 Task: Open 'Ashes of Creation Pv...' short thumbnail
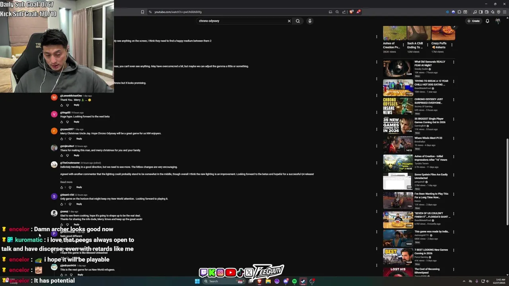pos(395,33)
